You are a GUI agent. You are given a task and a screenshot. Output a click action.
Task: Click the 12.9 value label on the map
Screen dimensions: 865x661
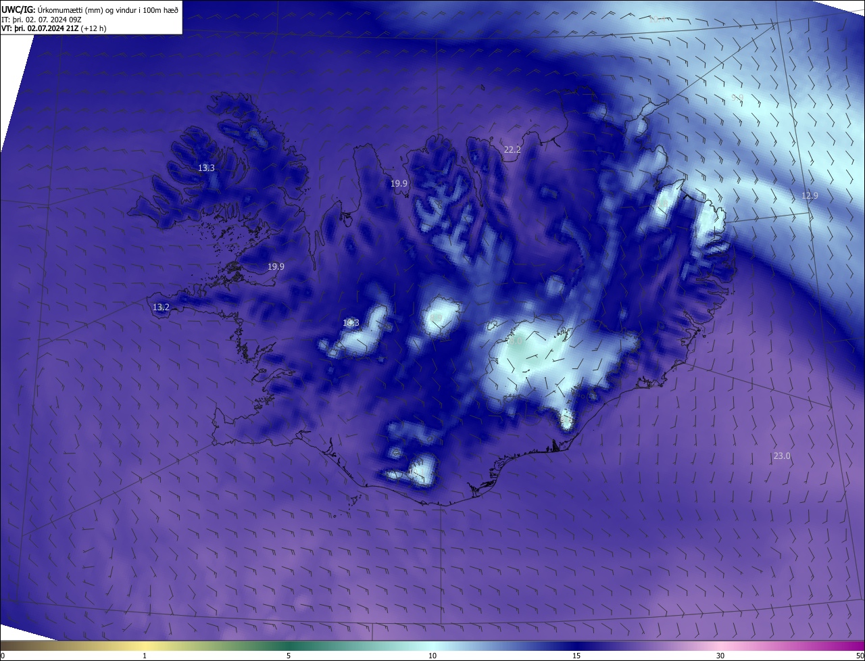[810, 195]
